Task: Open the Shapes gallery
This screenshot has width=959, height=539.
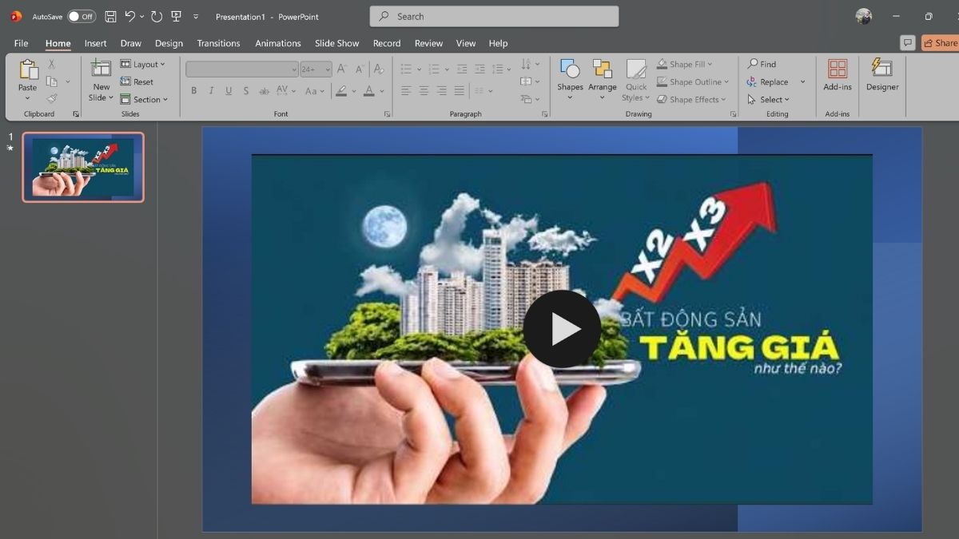Action: click(570, 80)
